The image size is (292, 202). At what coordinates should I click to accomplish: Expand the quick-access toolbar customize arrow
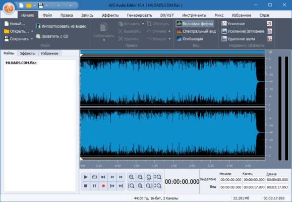[x=82, y=6]
